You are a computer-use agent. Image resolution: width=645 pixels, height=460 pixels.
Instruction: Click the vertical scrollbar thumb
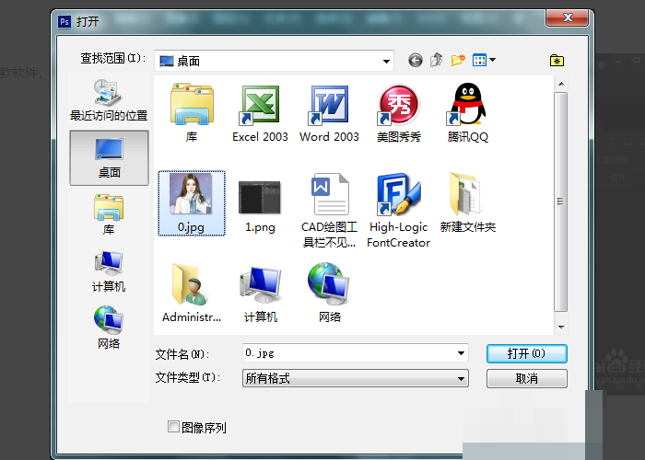[x=560, y=201]
